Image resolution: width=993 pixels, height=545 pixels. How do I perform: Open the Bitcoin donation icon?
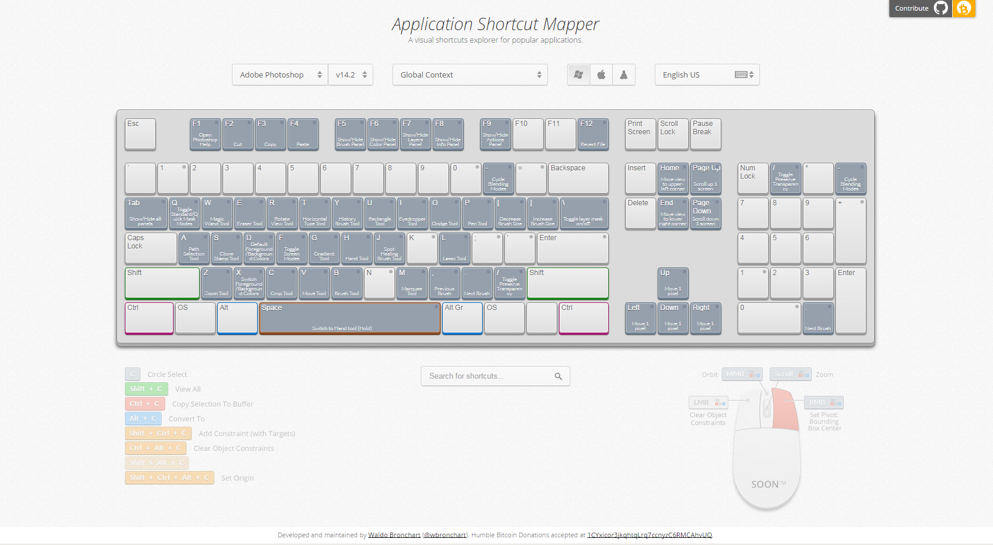click(964, 8)
